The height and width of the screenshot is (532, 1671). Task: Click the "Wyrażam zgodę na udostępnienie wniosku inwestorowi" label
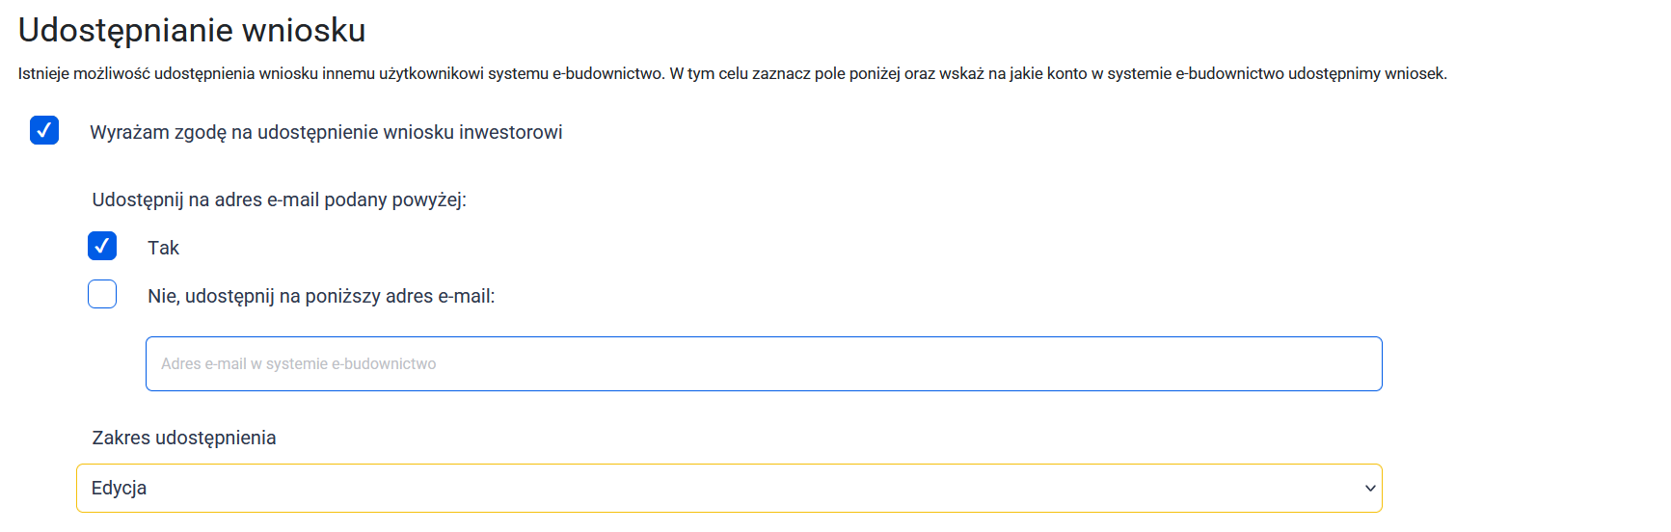pyautogui.click(x=326, y=132)
